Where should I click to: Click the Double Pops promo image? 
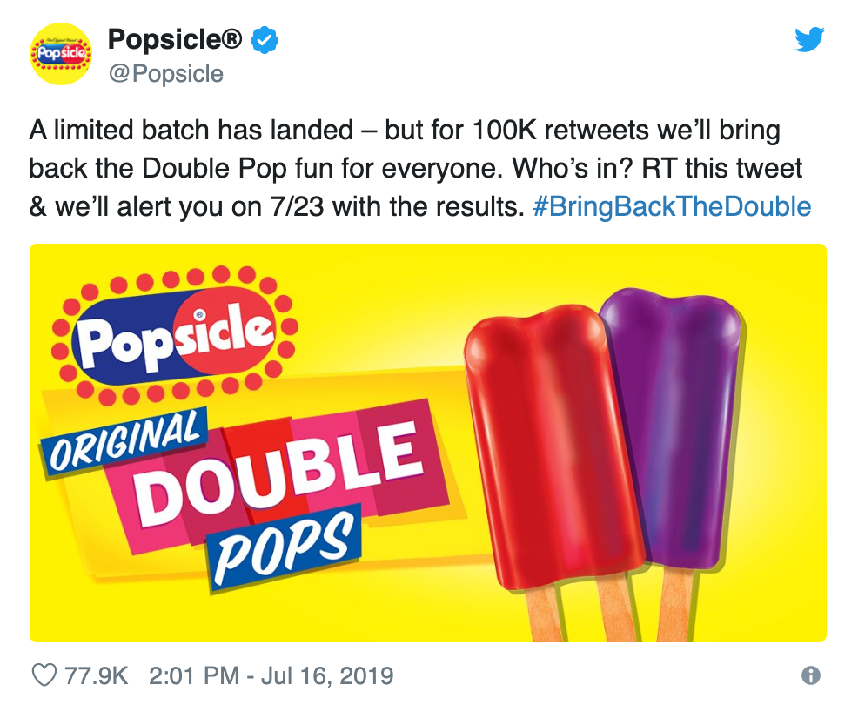(428, 443)
